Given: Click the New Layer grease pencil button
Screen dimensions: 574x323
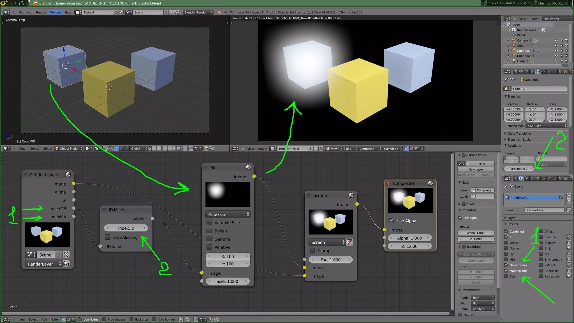Looking at the screenshot, I should 476,169.
